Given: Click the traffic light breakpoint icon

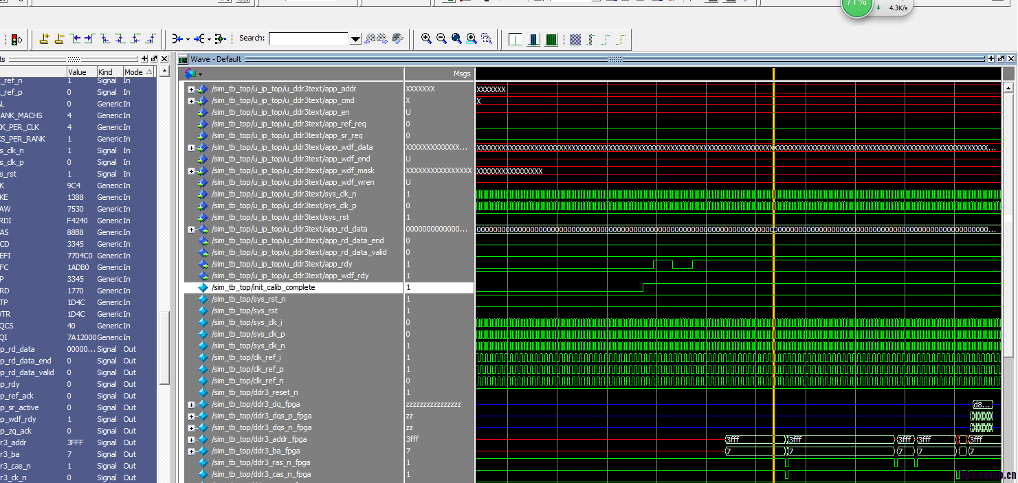Looking at the screenshot, I should coord(16,40).
